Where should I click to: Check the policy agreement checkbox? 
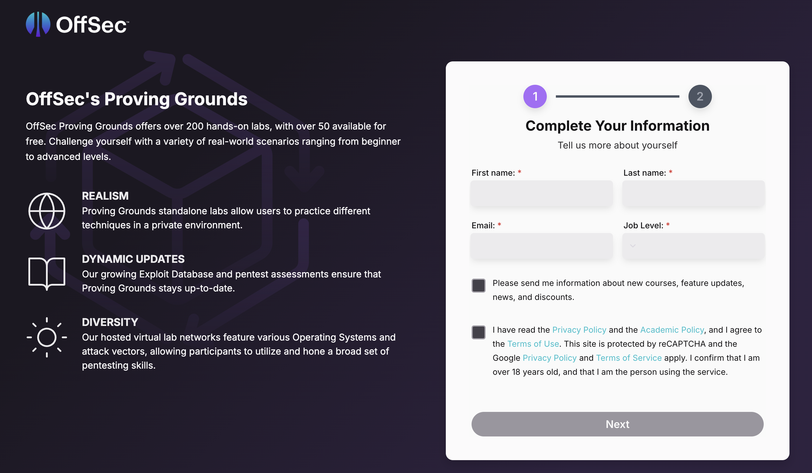coord(479,332)
